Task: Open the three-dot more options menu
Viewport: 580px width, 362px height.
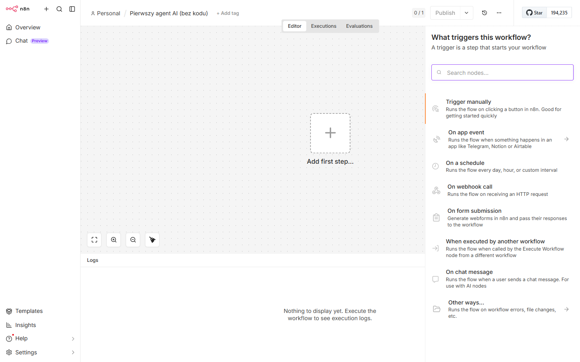Action: pos(499,13)
